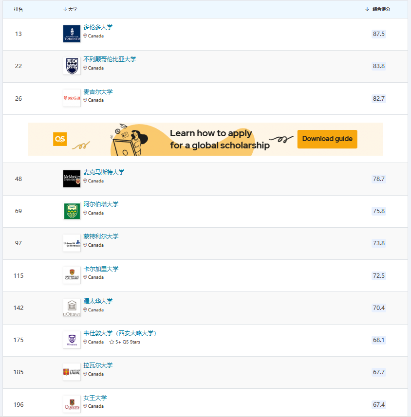Viewport: 411px width, 417px height.
Task: Click the McMaster University logo
Action: tap(72, 179)
